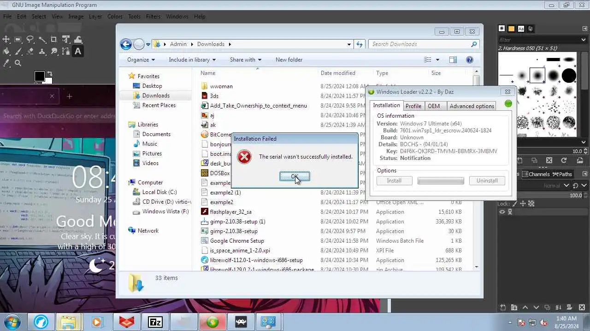Open the Windows Start button
Viewport: 590px width, 331px height.
coord(12,322)
